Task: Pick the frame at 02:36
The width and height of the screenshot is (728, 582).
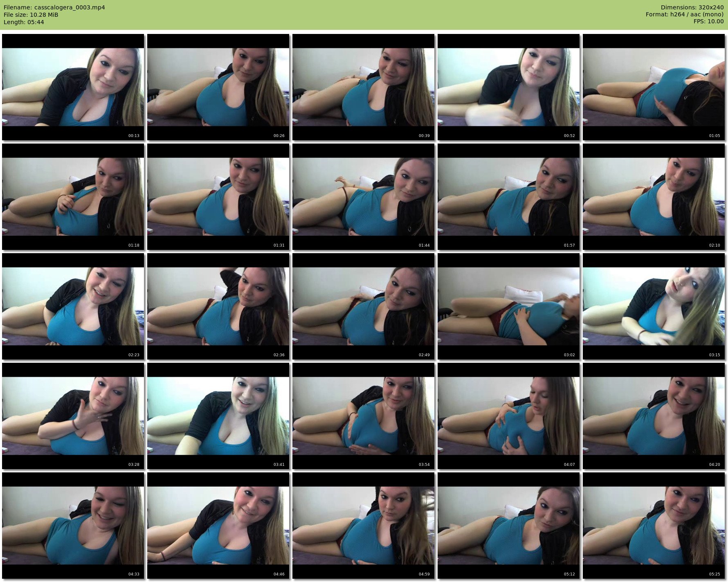Action: click(x=218, y=306)
